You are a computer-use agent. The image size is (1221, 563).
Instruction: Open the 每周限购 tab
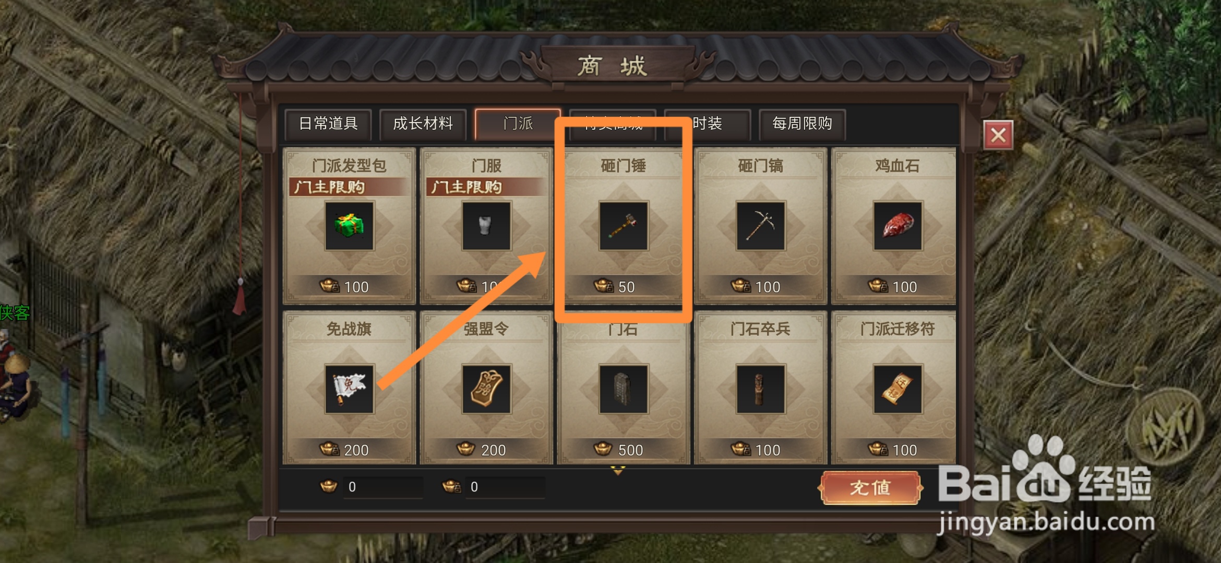[803, 124]
